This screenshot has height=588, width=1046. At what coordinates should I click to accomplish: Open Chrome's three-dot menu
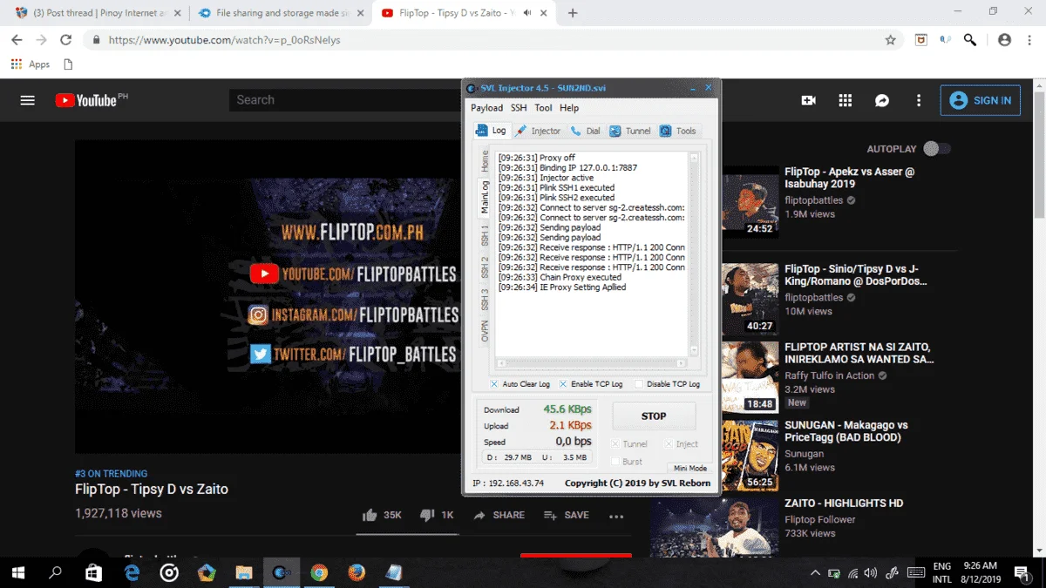coord(1030,40)
